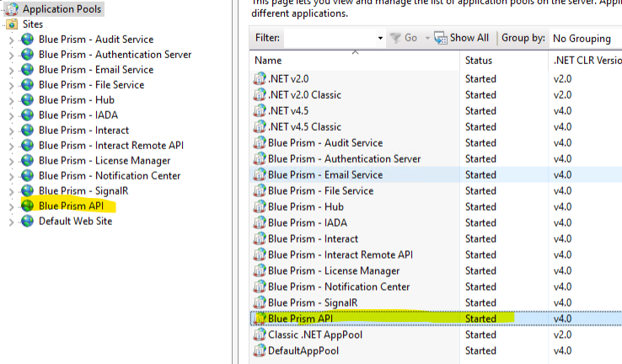The width and height of the screenshot is (622, 364).
Task: Select Blue Prism - Notification Center site
Action: 110,175
